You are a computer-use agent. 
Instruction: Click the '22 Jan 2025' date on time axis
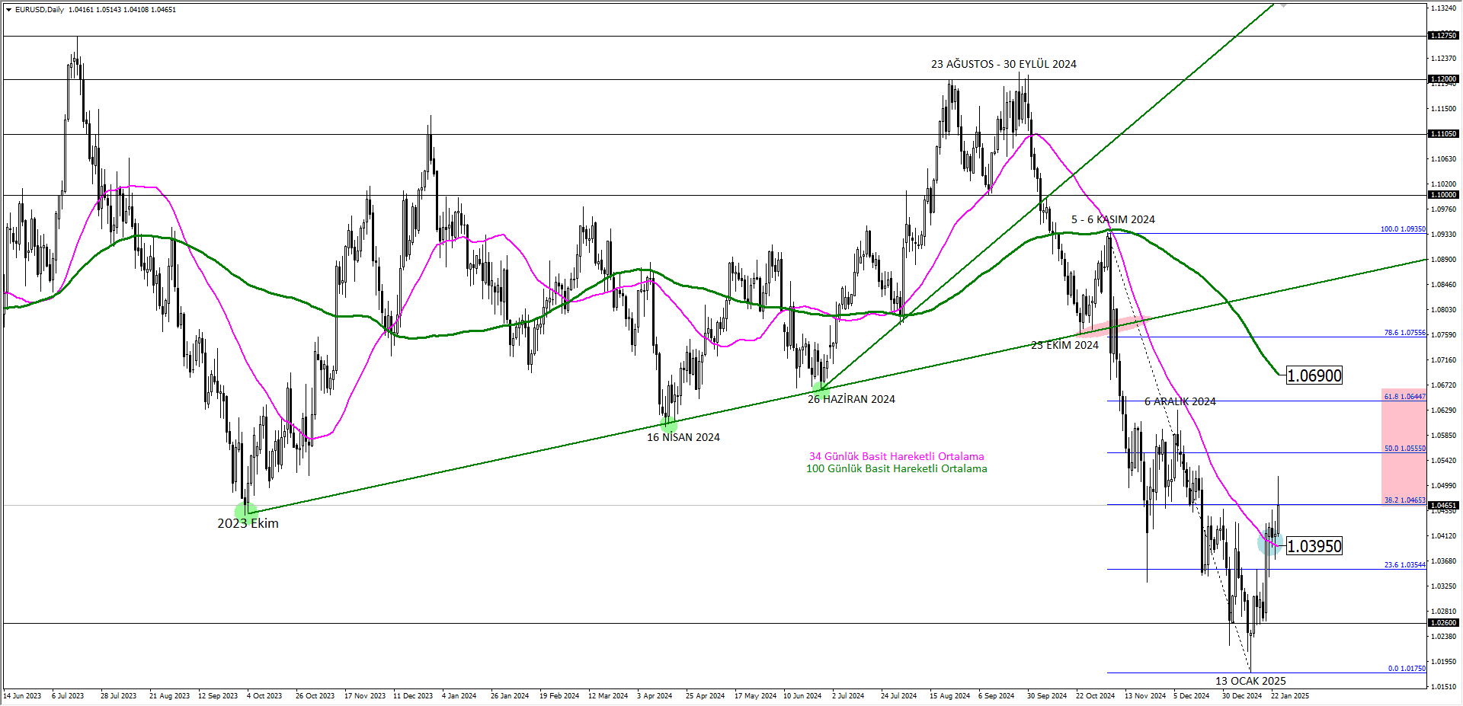tap(1290, 696)
